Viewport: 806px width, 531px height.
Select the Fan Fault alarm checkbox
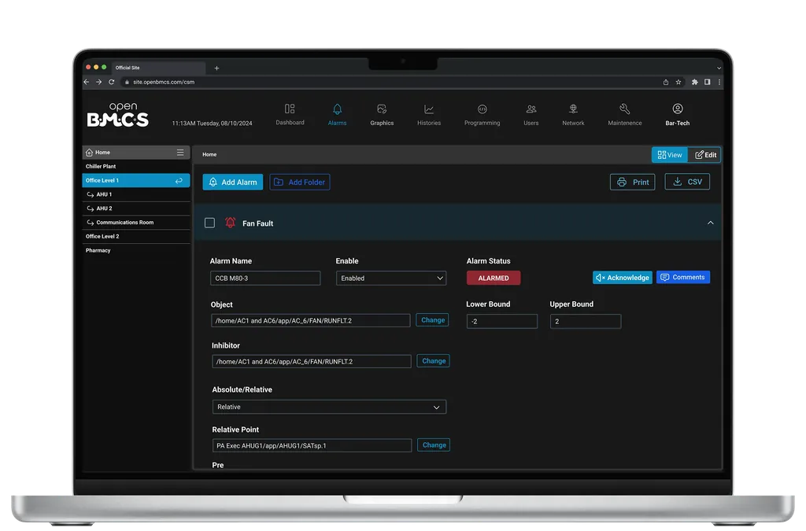[x=209, y=223]
